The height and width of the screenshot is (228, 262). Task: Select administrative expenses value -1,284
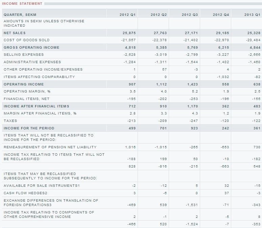point(130,62)
